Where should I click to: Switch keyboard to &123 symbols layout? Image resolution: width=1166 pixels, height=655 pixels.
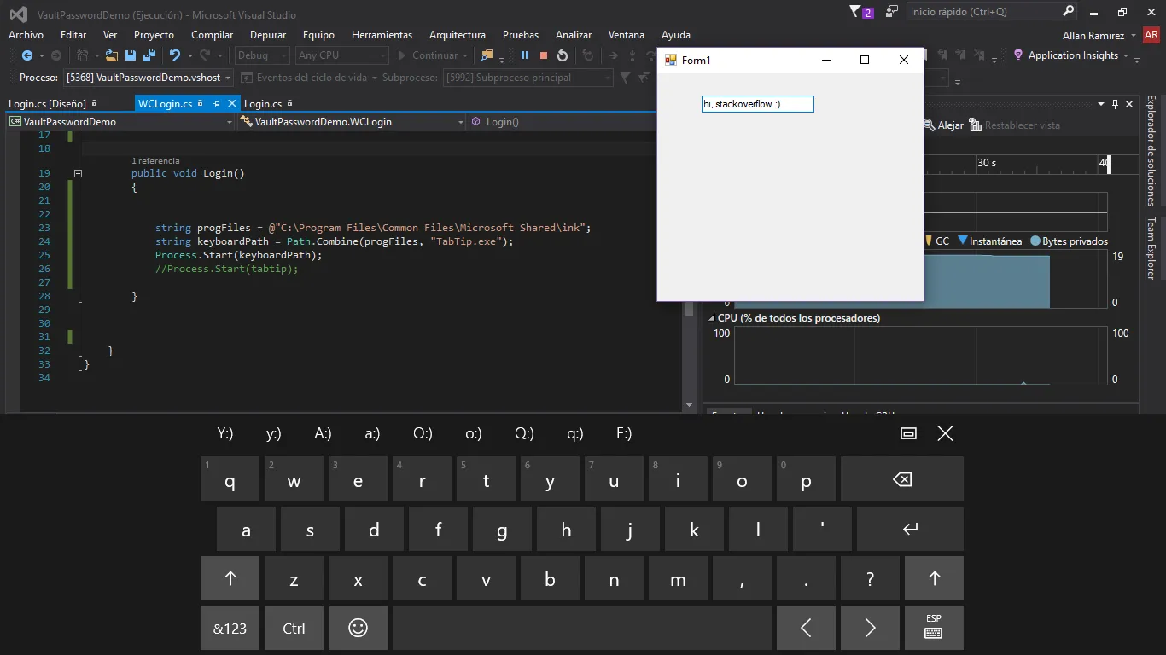click(230, 629)
